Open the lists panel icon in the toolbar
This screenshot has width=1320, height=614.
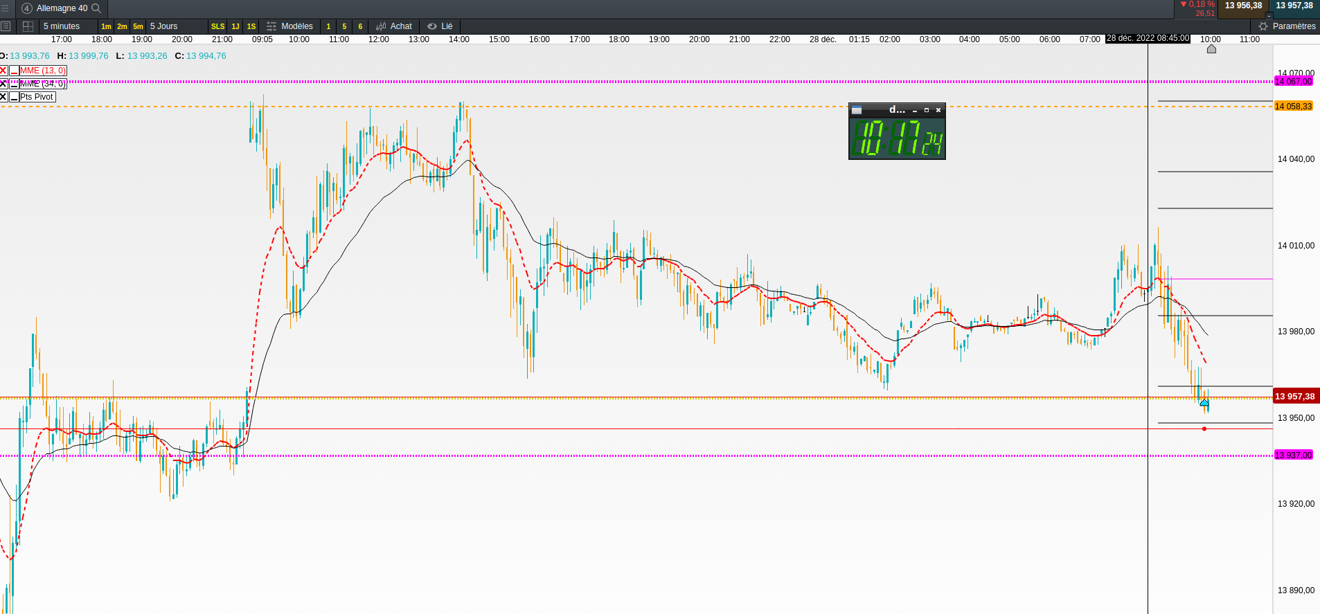(x=6, y=26)
